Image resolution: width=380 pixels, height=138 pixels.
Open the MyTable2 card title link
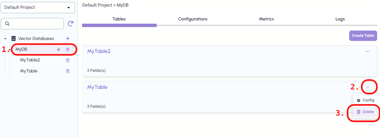(99, 51)
